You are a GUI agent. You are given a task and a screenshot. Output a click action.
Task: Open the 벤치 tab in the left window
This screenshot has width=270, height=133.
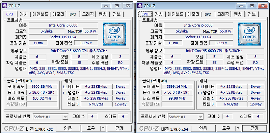pyautogui.click(x=103, y=14)
